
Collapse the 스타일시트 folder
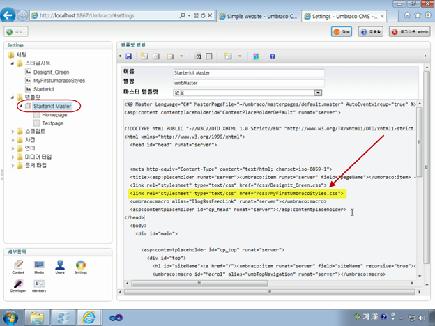13,63
